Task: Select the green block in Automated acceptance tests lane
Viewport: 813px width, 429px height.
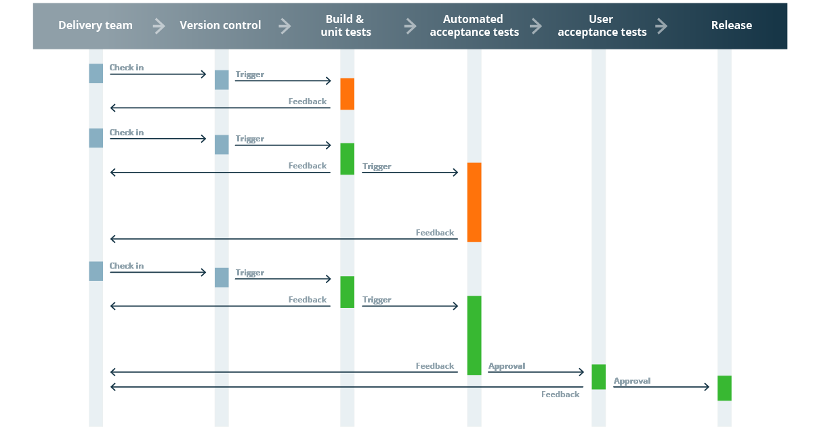Action: pos(474,336)
